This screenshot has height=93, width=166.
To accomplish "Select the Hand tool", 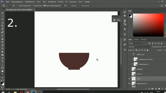I will tap(2, 71).
